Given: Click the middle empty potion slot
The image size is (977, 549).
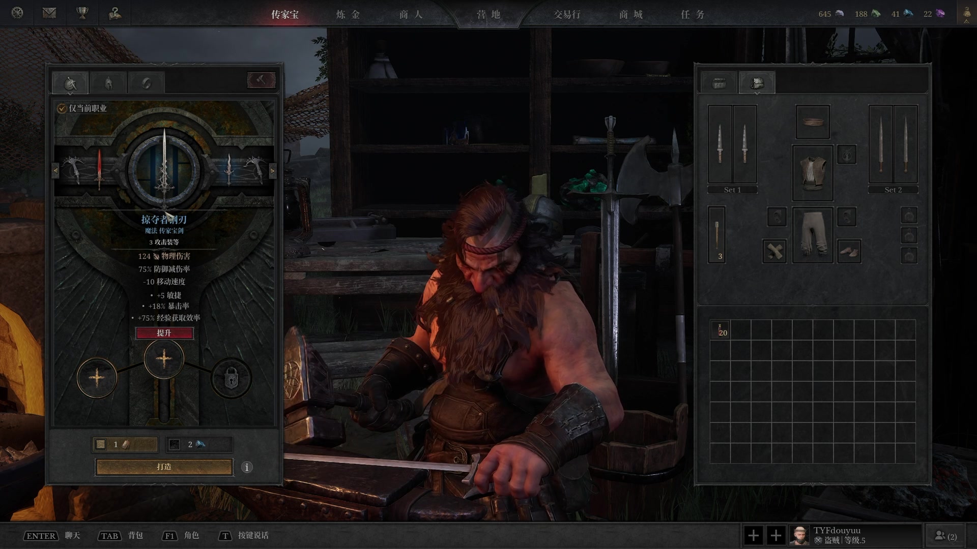Looking at the screenshot, I should click(909, 235).
